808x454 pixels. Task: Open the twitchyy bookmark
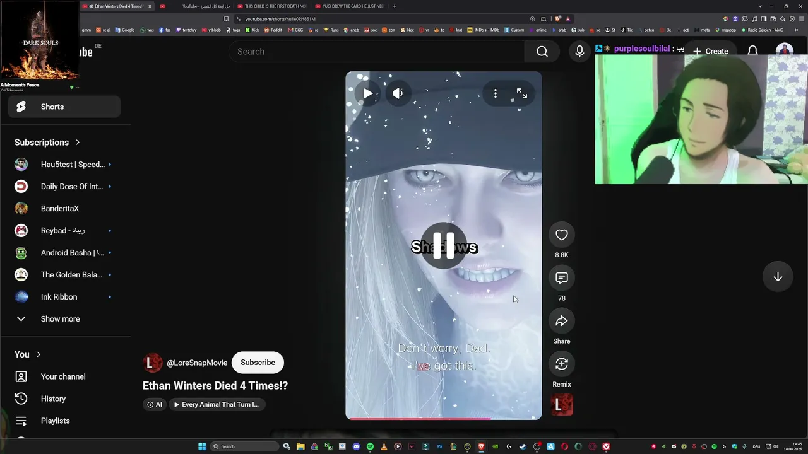(187, 30)
